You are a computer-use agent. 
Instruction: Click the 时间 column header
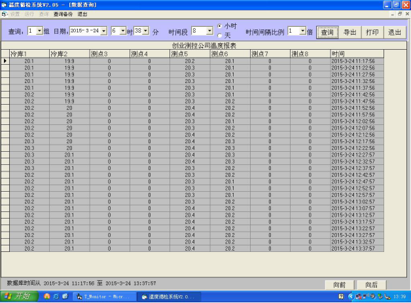click(357, 54)
